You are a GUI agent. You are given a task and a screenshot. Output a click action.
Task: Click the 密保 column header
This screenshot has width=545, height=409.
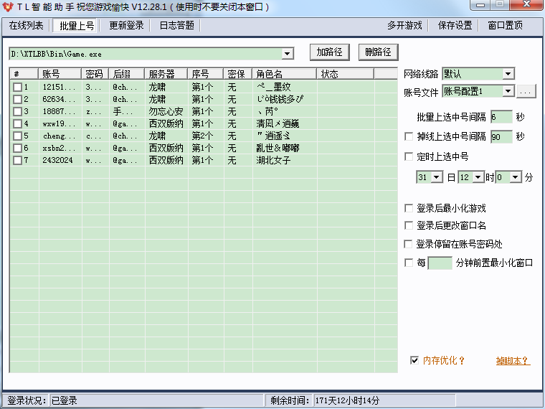click(238, 74)
